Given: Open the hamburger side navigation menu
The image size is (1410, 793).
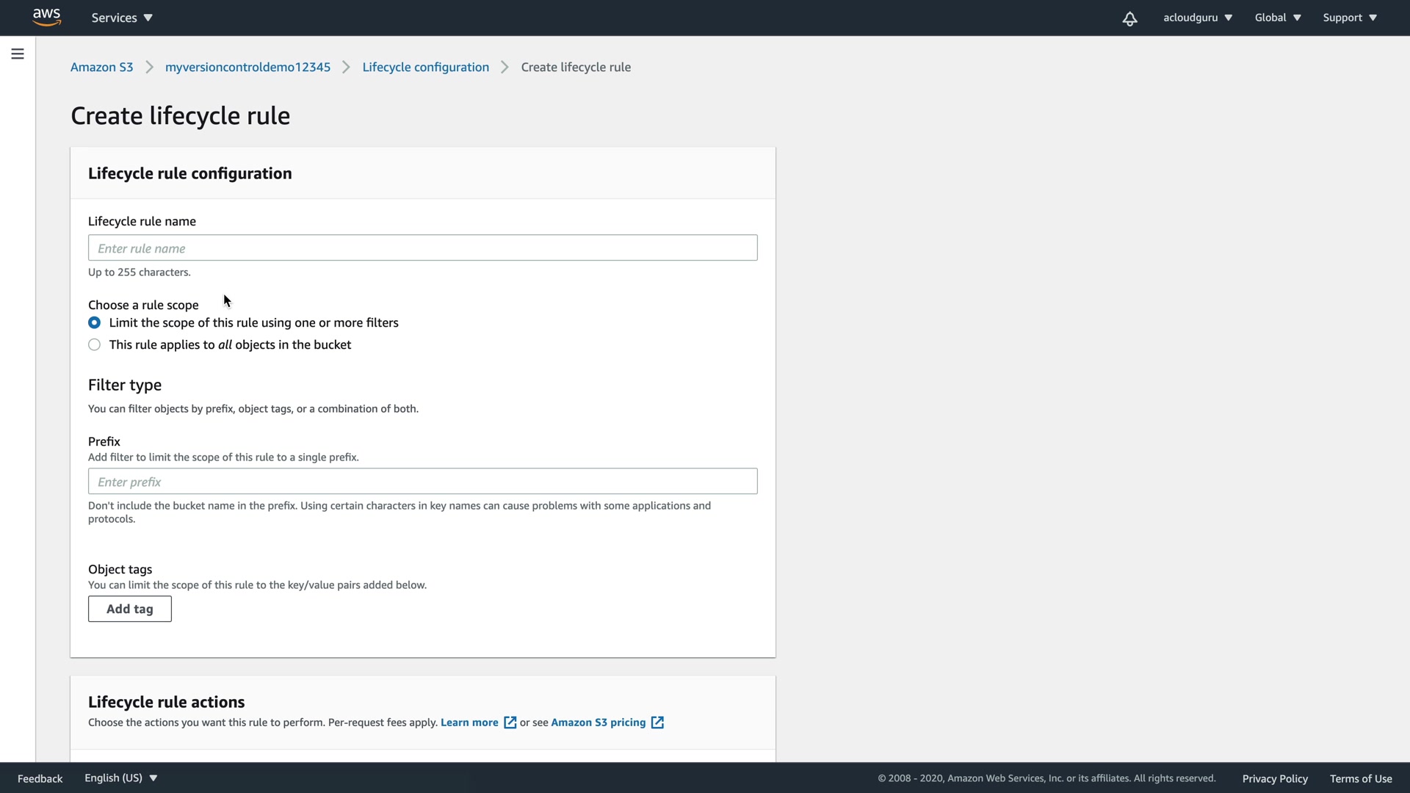Looking at the screenshot, I should [18, 54].
